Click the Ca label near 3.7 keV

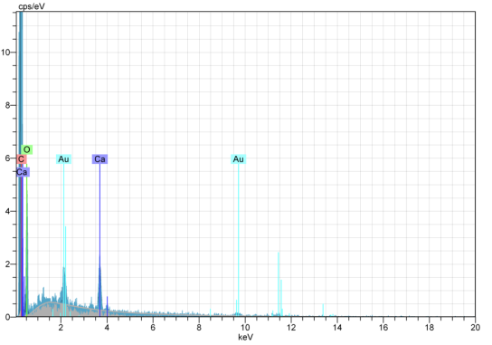coord(99,159)
